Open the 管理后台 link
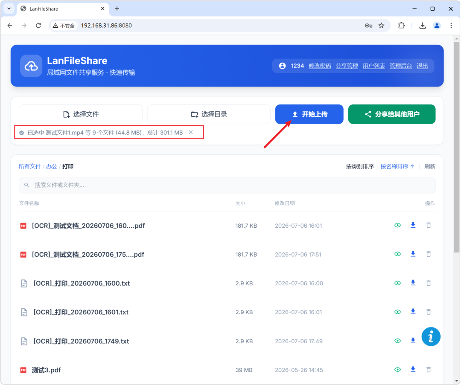Screen dimensions: 461x385 (x=401, y=66)
